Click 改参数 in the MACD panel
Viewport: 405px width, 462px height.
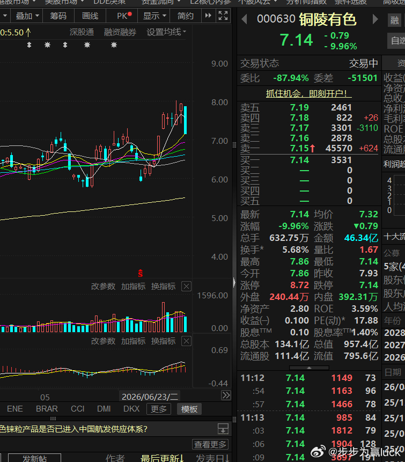[x=103, y=341]
